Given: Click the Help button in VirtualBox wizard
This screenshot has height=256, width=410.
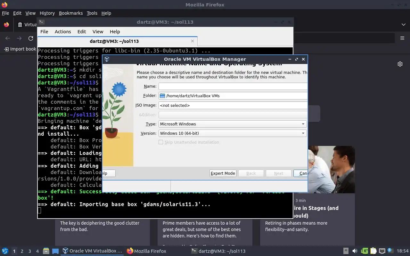Looking at the screenshot, I should (109, 173).
